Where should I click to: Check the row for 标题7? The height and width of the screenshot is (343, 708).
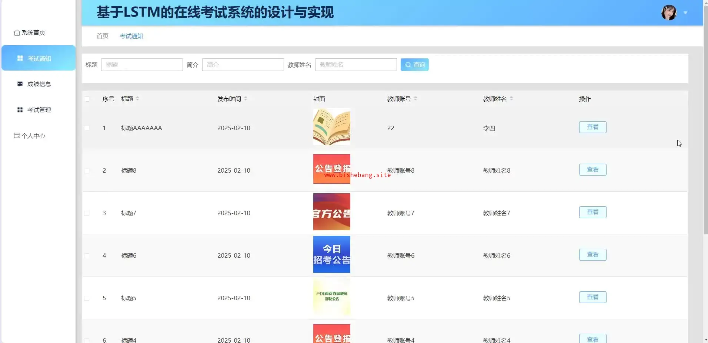87,213
